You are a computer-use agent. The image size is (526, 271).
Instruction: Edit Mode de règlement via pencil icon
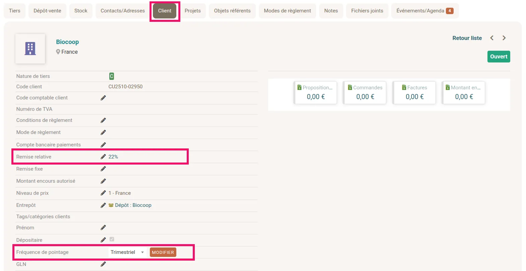(103, 132)
